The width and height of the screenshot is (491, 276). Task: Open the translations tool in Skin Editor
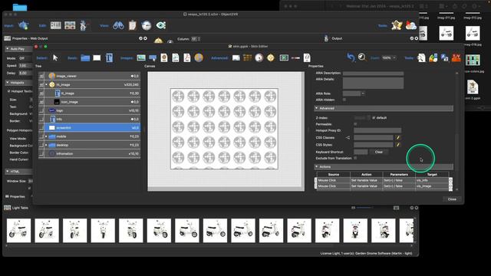(444, 58)
